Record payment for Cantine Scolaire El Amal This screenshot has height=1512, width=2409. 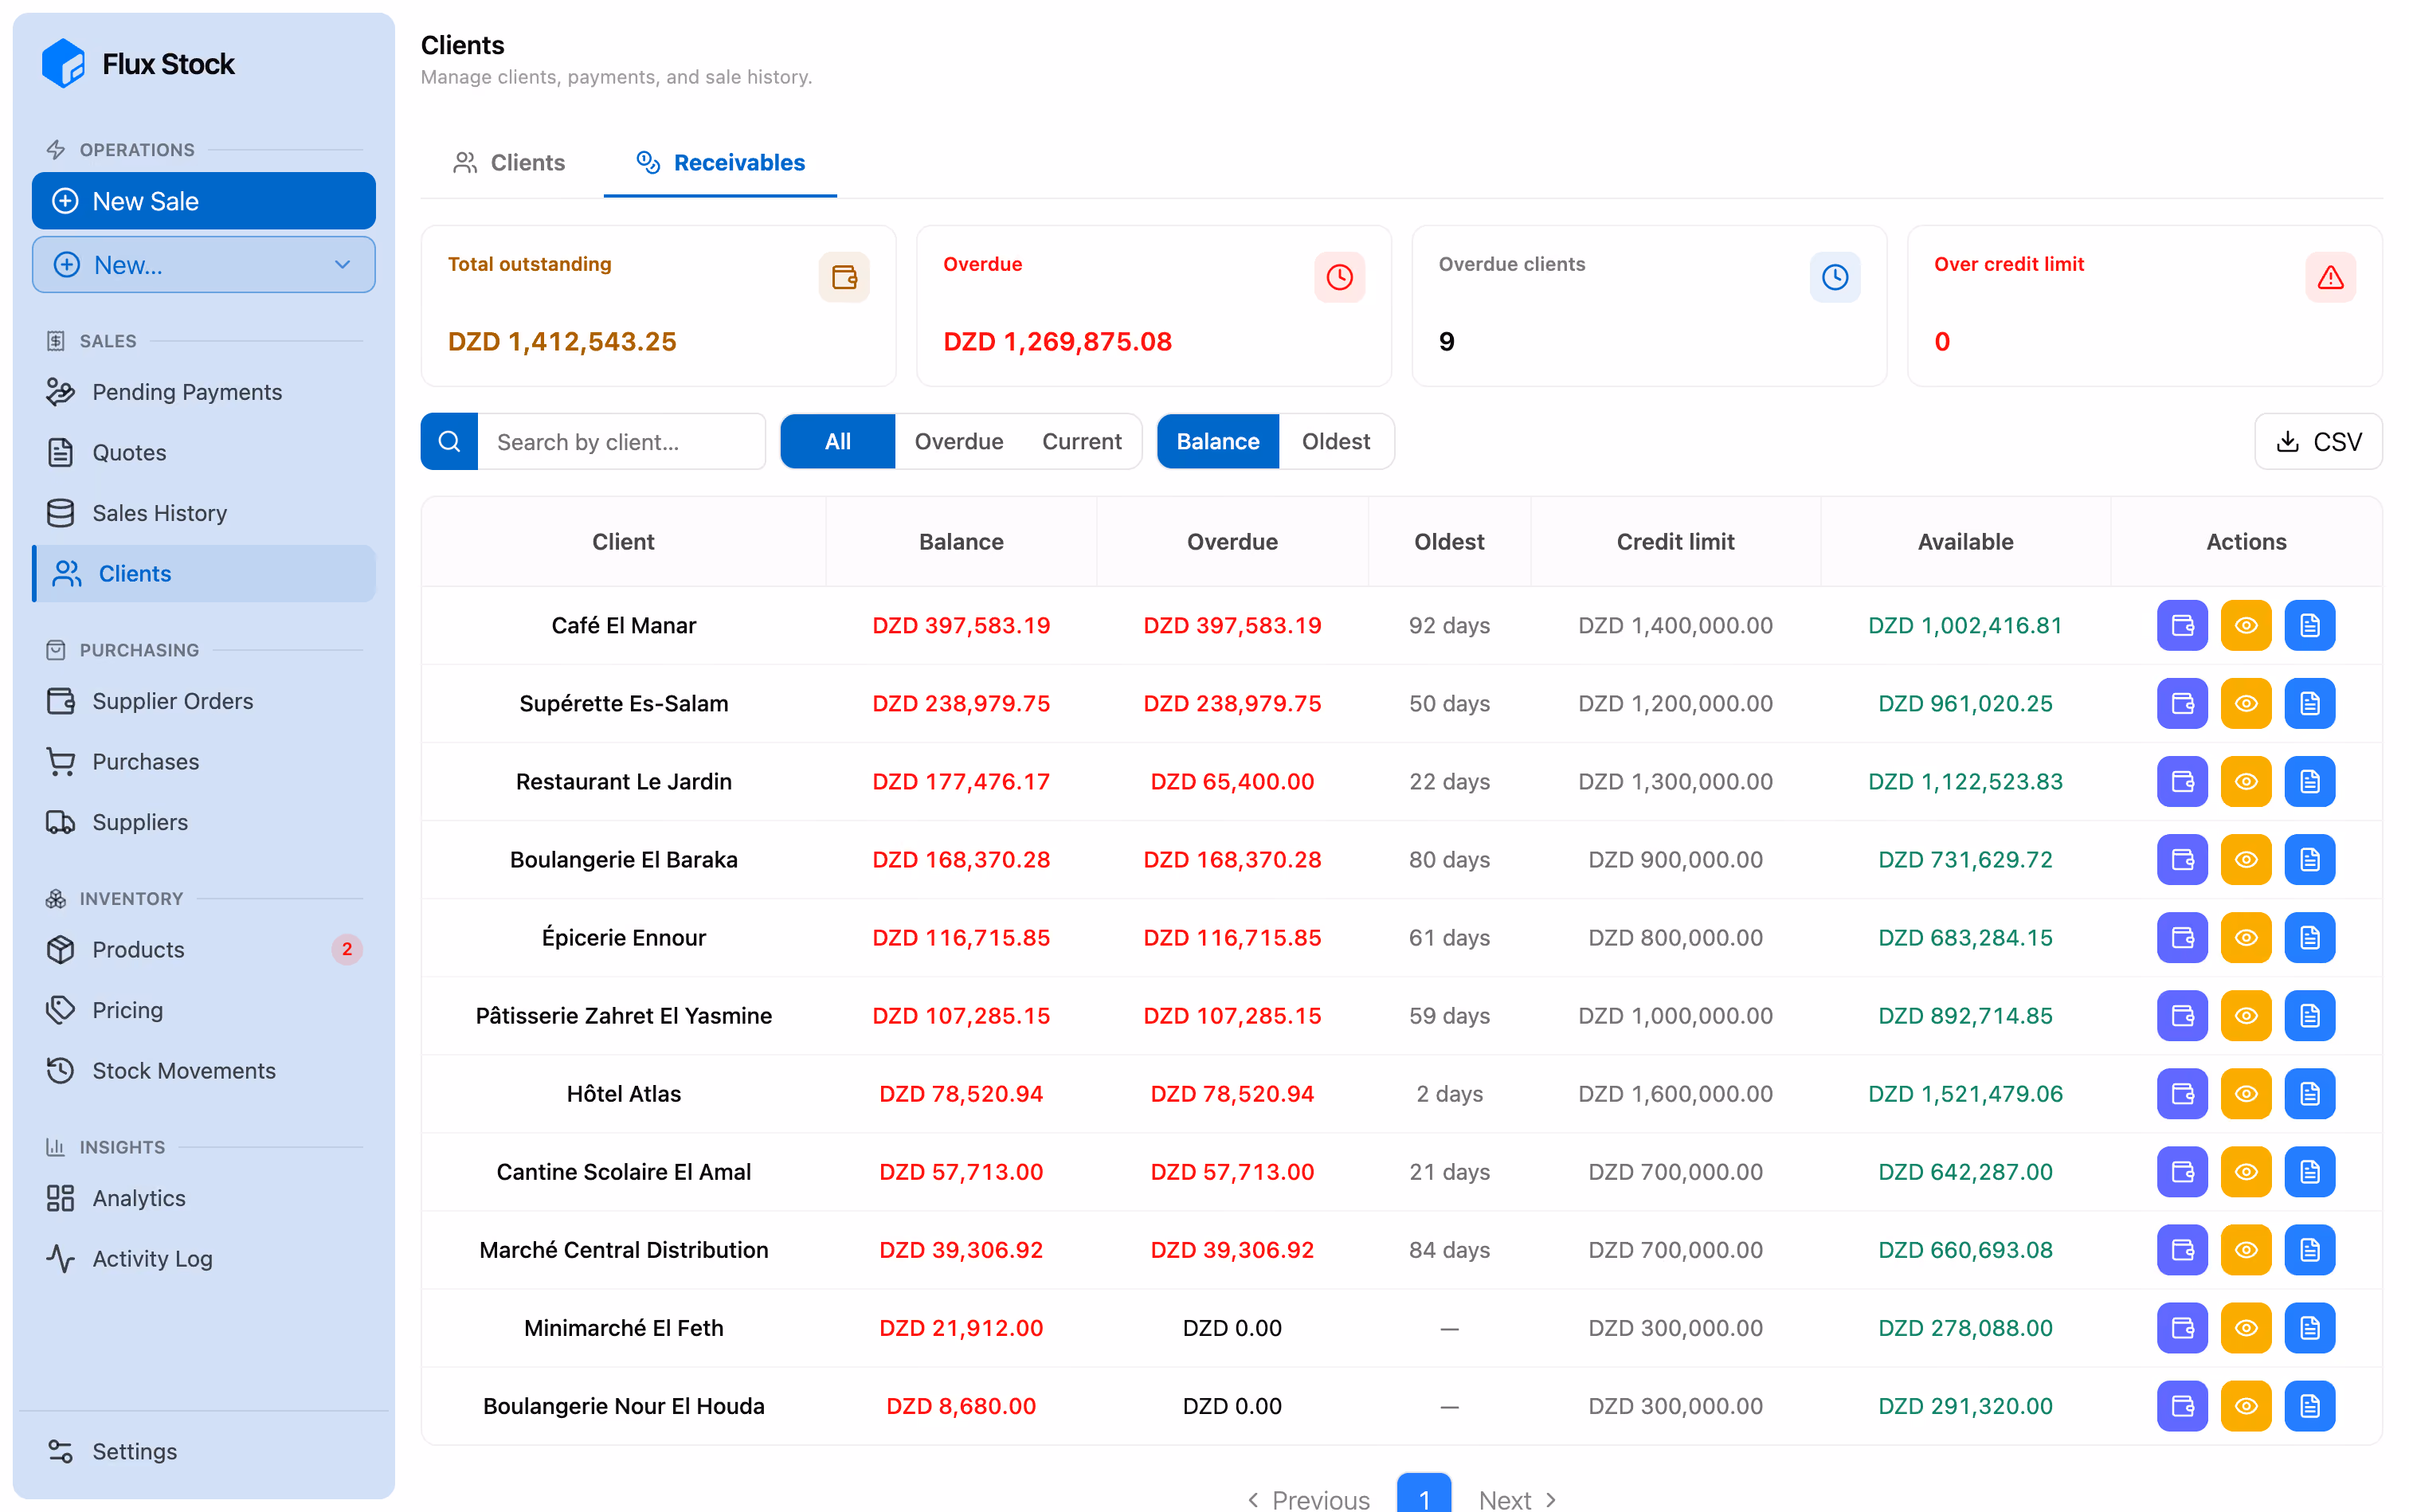tap(2181, 1171)
